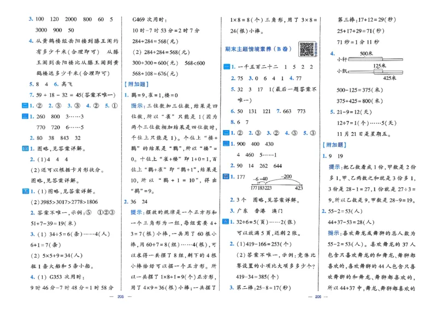Click the page number 206
This screenshot has height=309, width=437.
(318, 297)
